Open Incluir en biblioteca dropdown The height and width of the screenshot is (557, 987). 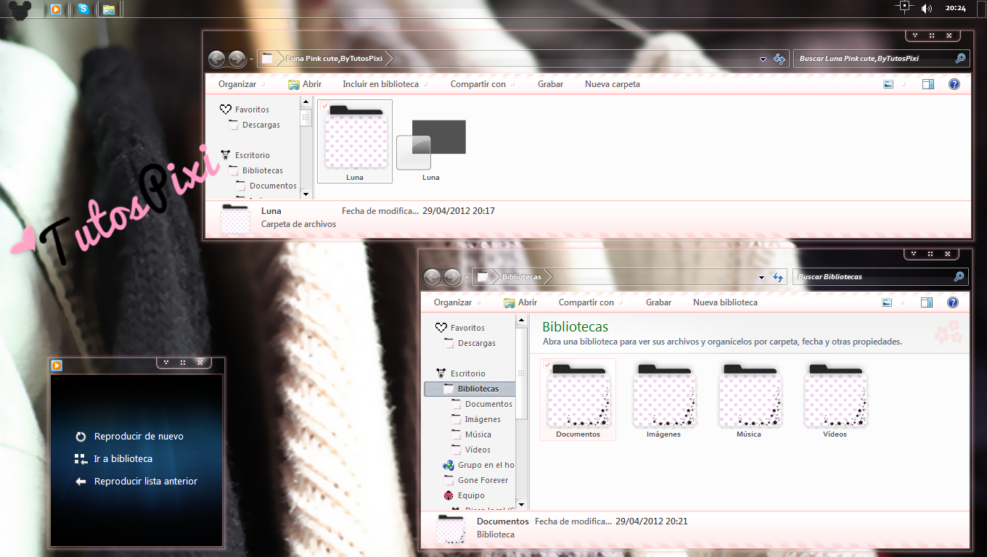coord(385,84)
